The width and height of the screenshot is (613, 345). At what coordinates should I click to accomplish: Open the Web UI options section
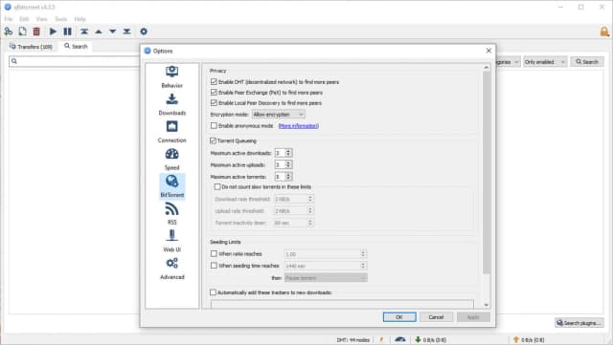172,241
